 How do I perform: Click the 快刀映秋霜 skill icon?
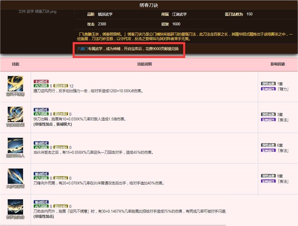tap(15, 114)
